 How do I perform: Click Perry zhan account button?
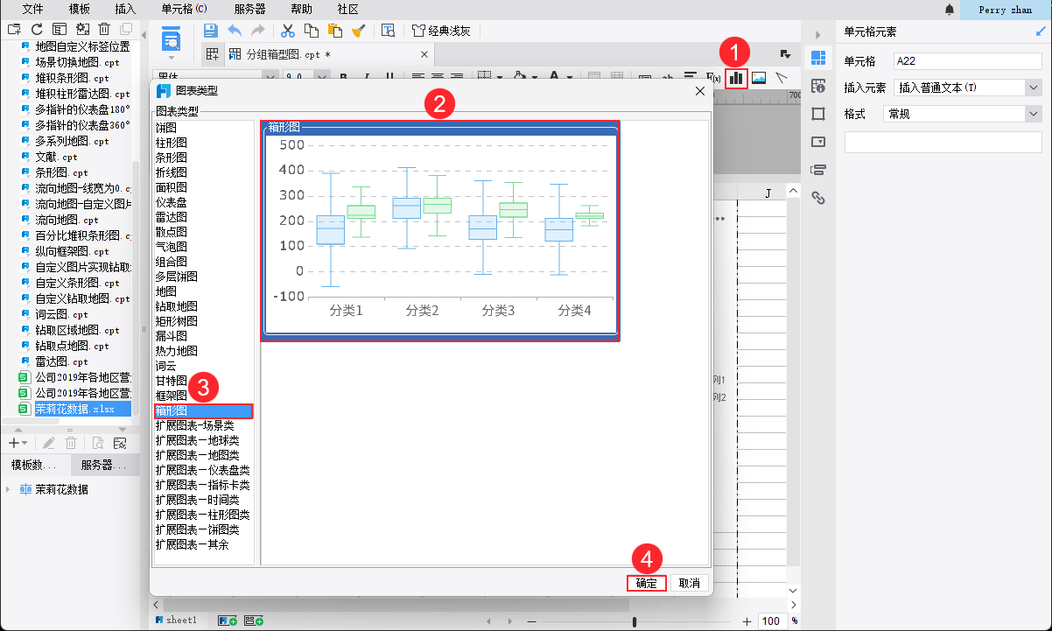tap(1005, 10)
